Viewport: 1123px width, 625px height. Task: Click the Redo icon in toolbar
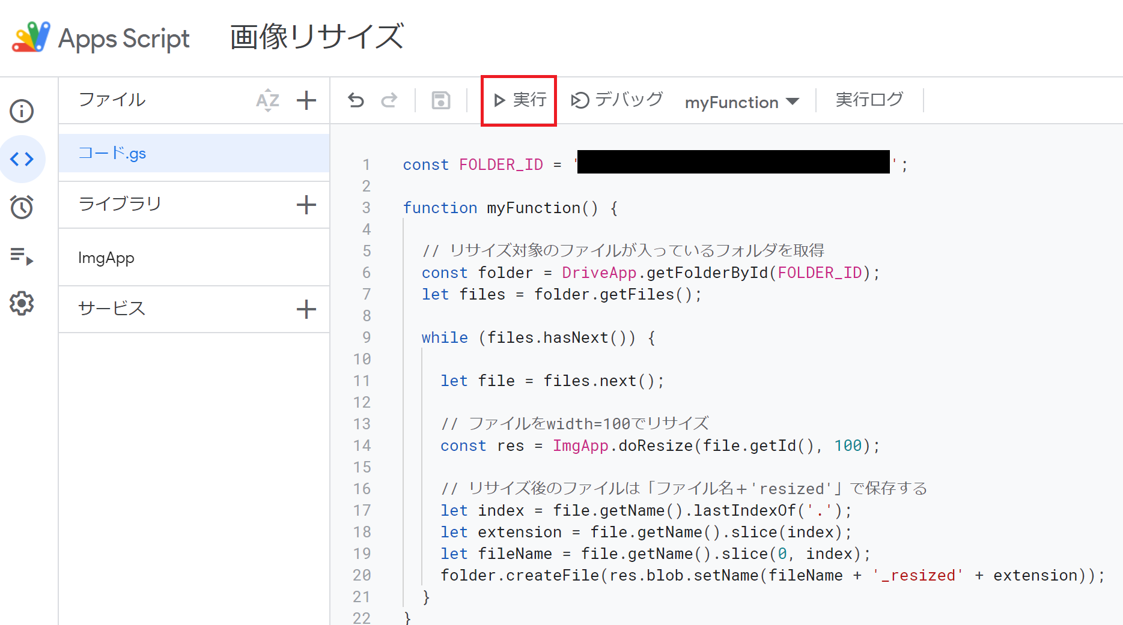(x=389, y=100)
